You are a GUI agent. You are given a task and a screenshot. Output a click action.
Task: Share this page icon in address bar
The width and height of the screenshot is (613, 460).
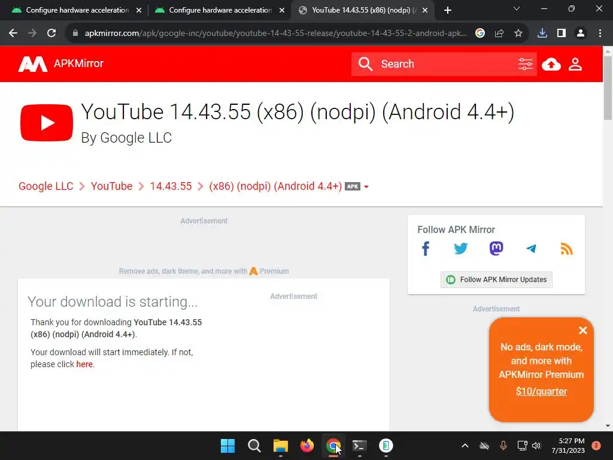pos(499,34)
